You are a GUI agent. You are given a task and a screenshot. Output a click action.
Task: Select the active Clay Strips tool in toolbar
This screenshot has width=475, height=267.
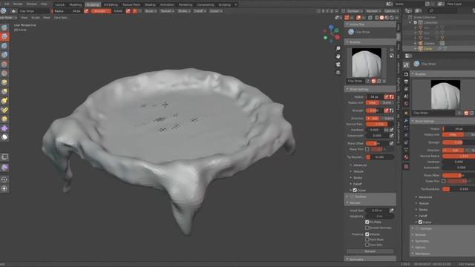click(x=4, y=36)
